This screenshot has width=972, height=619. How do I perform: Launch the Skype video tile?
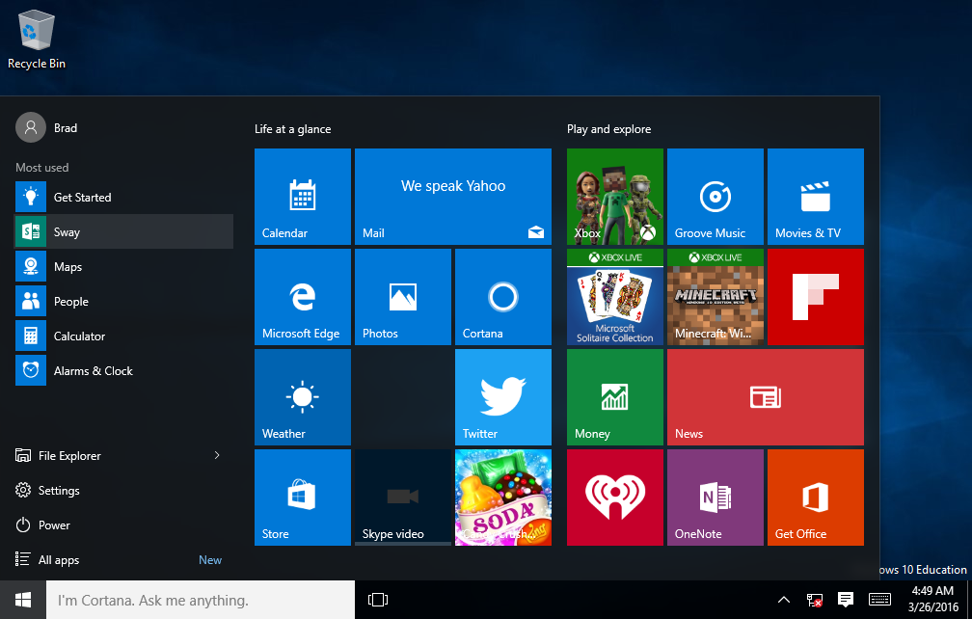coord(403,498)
